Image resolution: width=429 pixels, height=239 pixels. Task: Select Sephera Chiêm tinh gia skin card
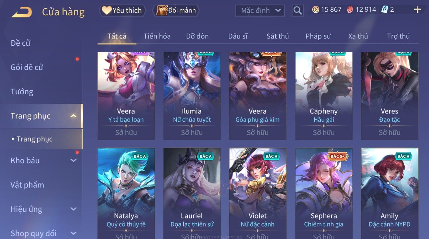point(324,193)
